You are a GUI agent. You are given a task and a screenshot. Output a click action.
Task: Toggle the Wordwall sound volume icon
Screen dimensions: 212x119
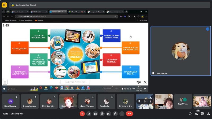[x=139, y=82]
